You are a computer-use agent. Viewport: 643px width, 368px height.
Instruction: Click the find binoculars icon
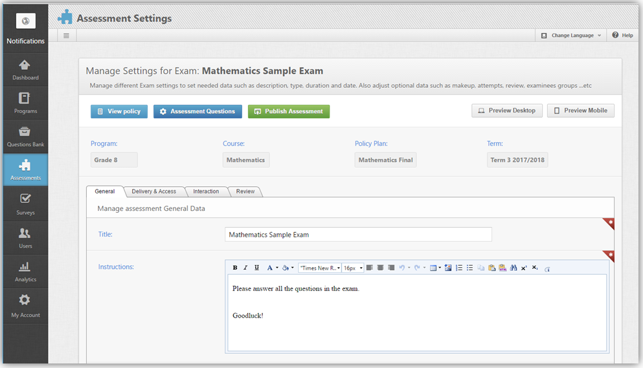[513, 268]
